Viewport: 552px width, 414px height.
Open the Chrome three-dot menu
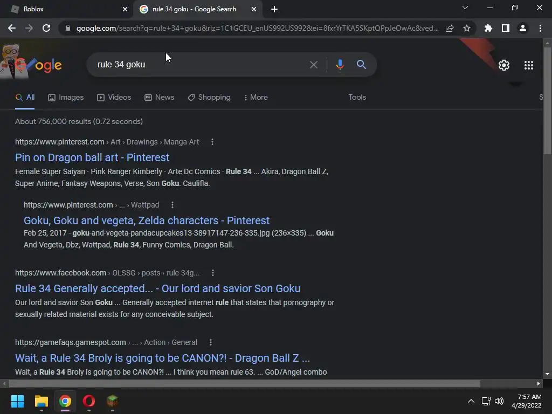[x=540, y=28]
